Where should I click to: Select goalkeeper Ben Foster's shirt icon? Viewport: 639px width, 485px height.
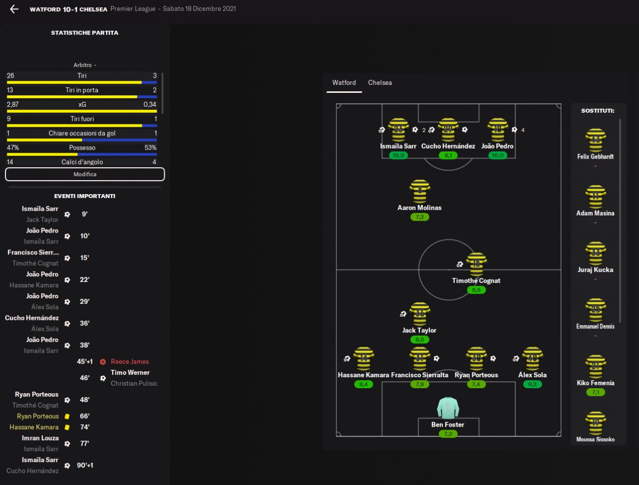pos(448,408)
